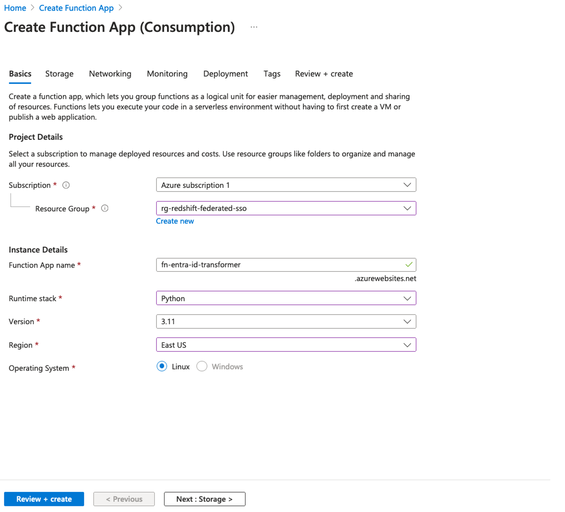The height and width of the screenshot is (512, 565).
Task: Click the Subscription info icon
Action: tap(66, 185)
